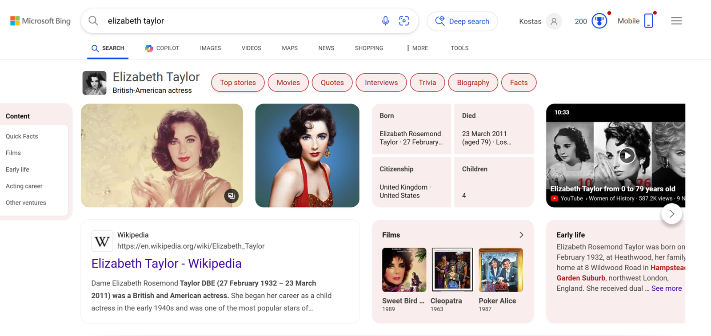
Task: Select the Biography filter chip
Action: point(473,83)
